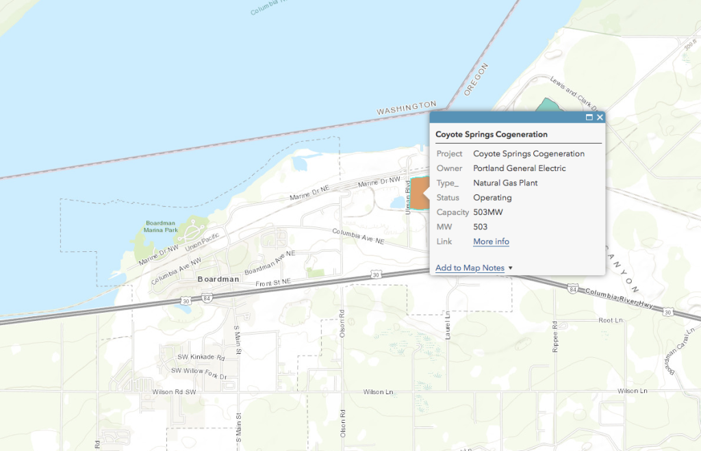Open the More info link
The width and height of the screenshot is (701, 451).
click(x=491, y=242)
